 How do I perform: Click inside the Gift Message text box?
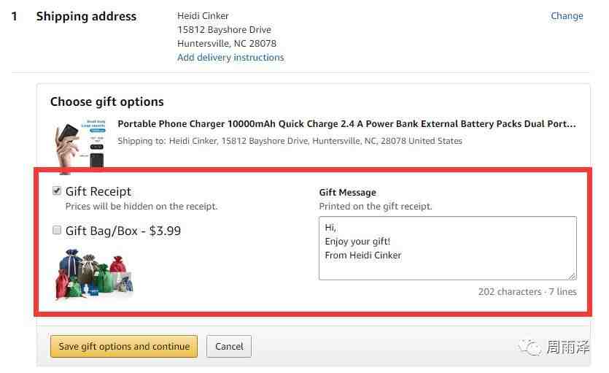[447, 247]
